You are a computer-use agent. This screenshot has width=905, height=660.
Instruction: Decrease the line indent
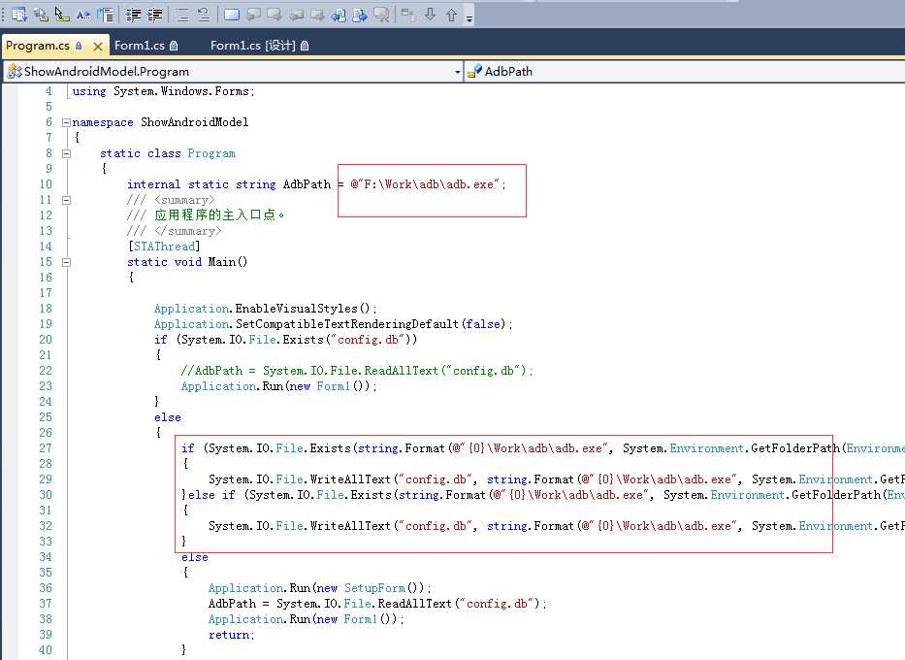(133, 15)
